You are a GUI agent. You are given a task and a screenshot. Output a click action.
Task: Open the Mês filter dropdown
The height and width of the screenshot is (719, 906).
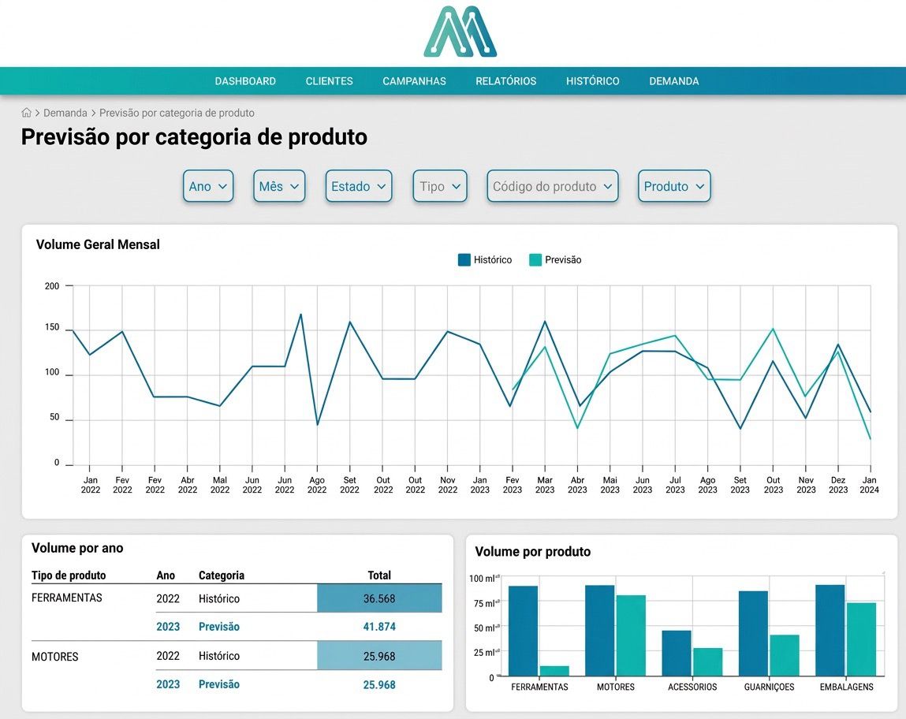pos(279,186)
